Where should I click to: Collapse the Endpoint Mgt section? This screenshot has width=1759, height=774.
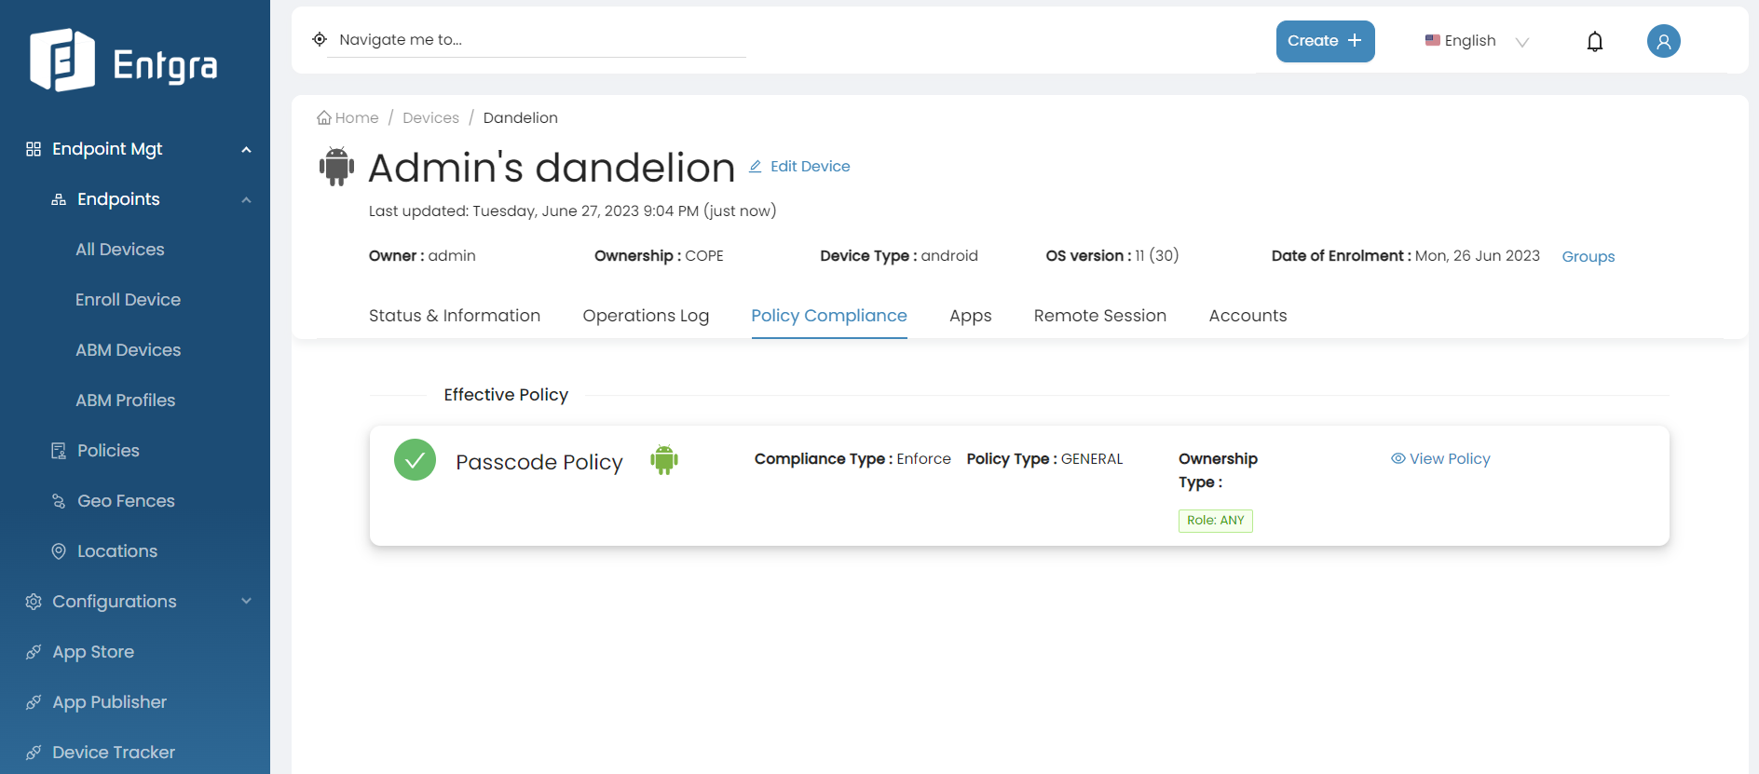tap(246, 150)
